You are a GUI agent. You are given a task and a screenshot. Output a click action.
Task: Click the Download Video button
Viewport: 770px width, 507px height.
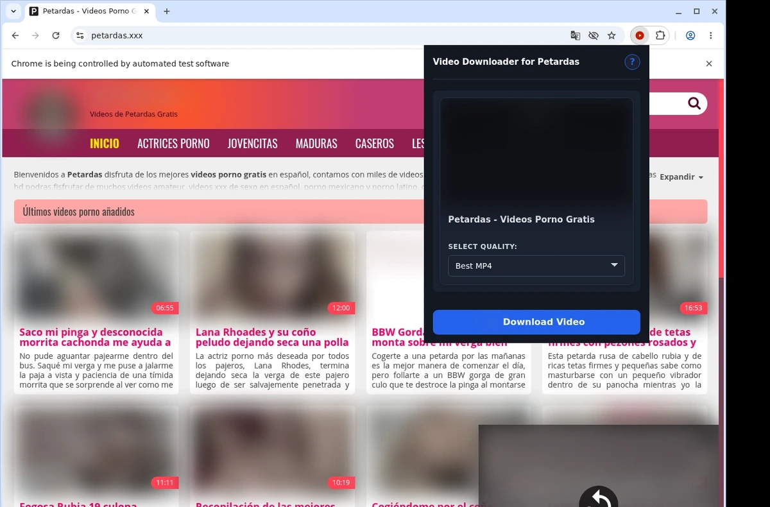point(536,322)
